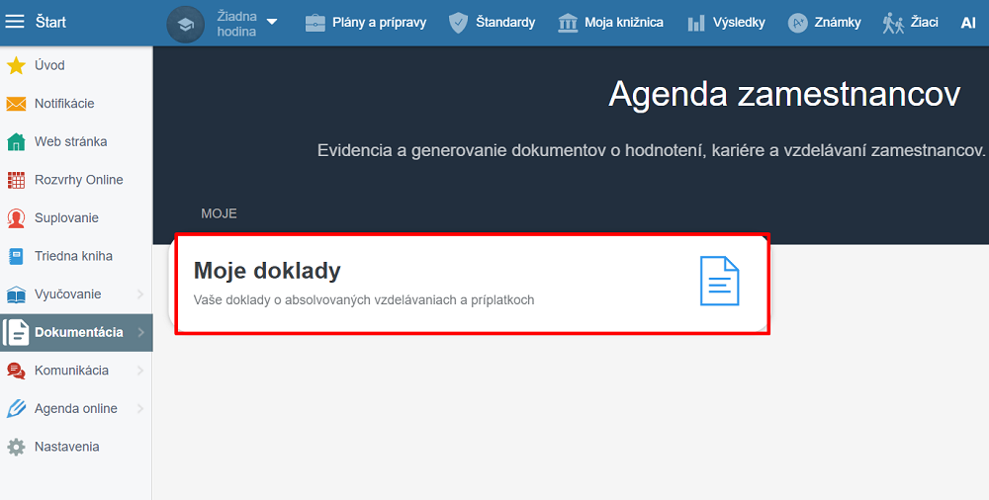
Task: Click the document icon in Moje doklady card
Action: (x=719, y=281)
